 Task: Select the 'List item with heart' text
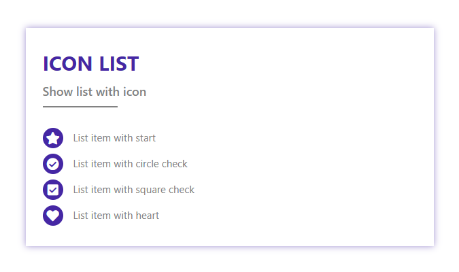pos(116,216)
